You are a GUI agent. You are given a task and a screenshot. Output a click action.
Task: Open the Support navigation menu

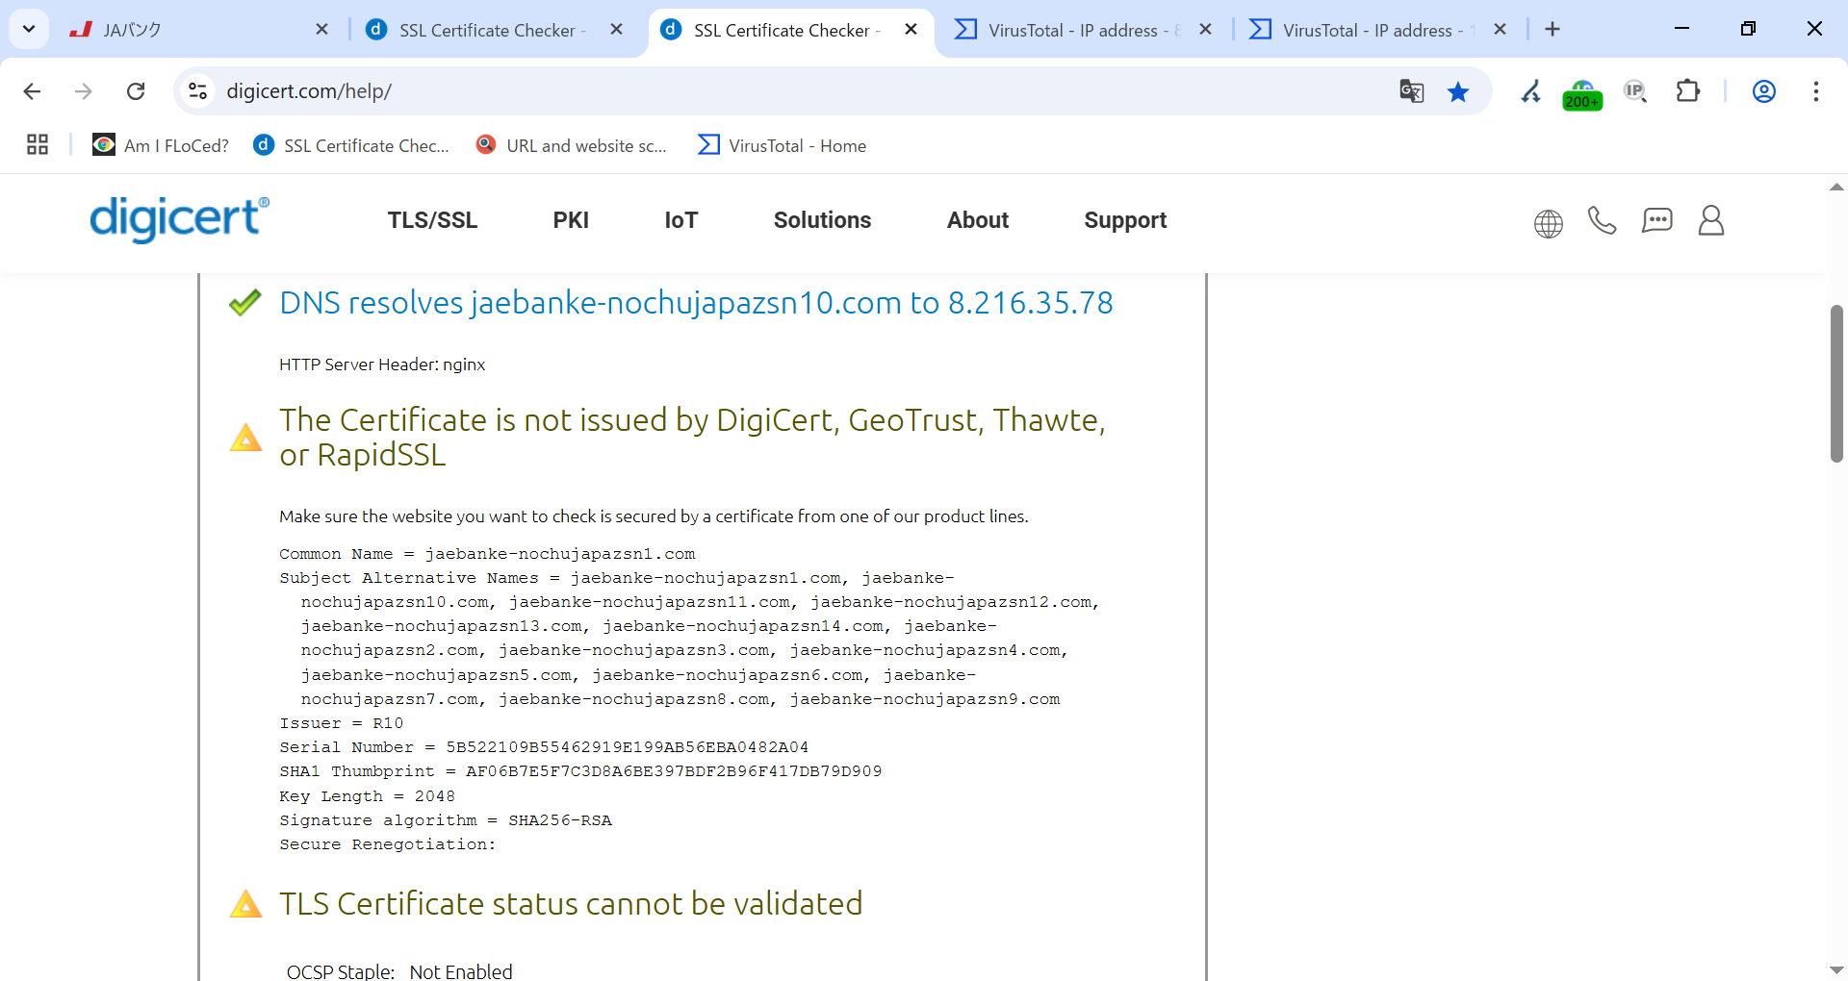pyautogui.click(x=1125, y=220)
